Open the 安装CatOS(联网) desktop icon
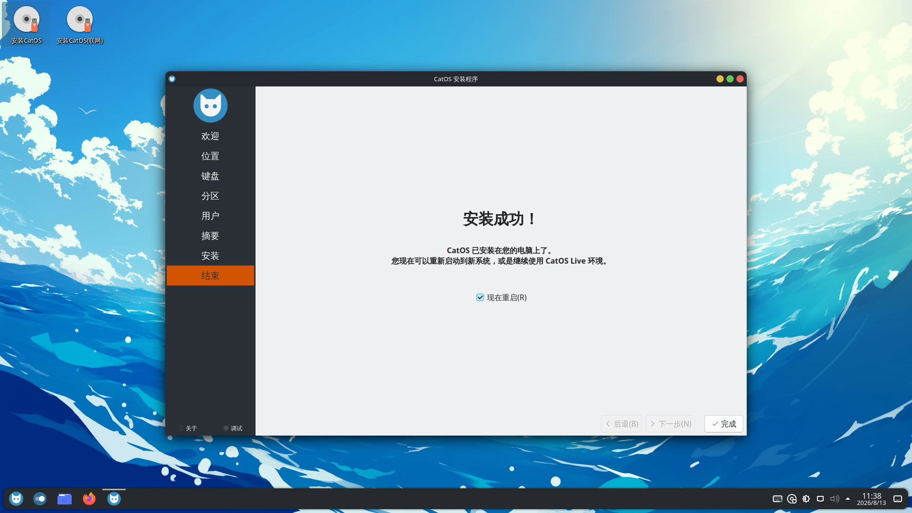 click(80, 25)
